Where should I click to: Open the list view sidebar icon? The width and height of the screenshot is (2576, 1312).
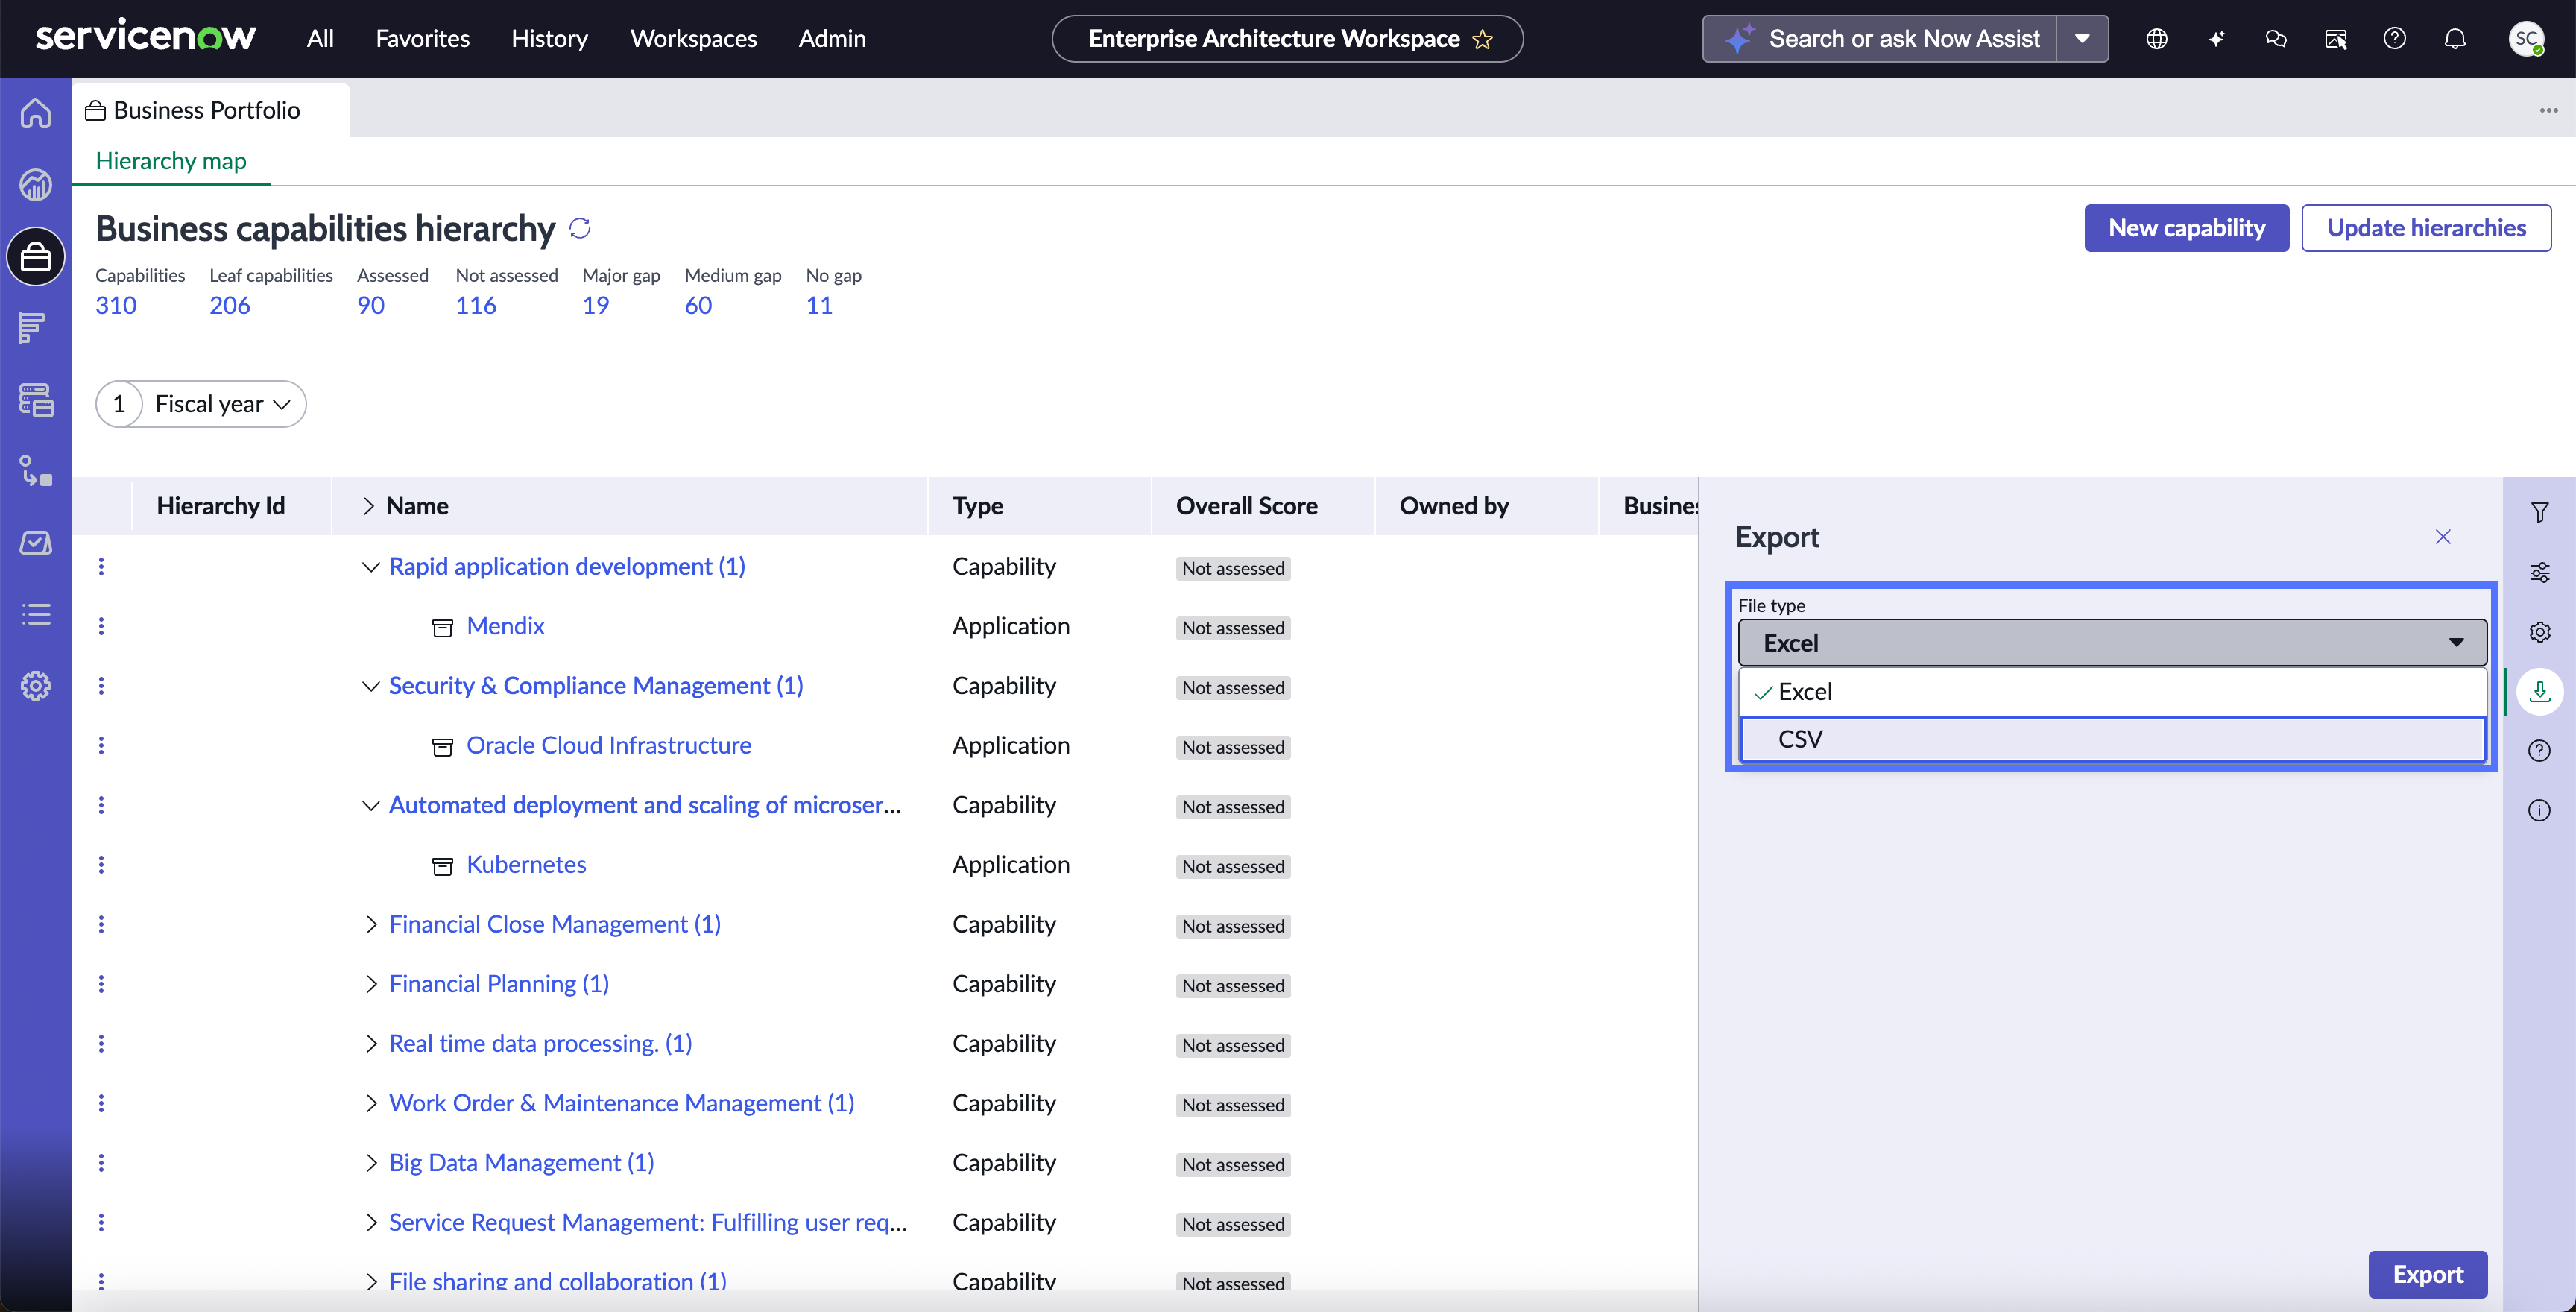coord(36,614)
